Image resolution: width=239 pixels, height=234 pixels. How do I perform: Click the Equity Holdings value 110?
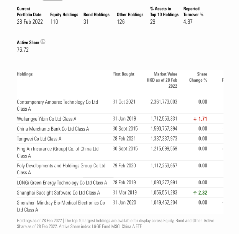pos(54,22)
